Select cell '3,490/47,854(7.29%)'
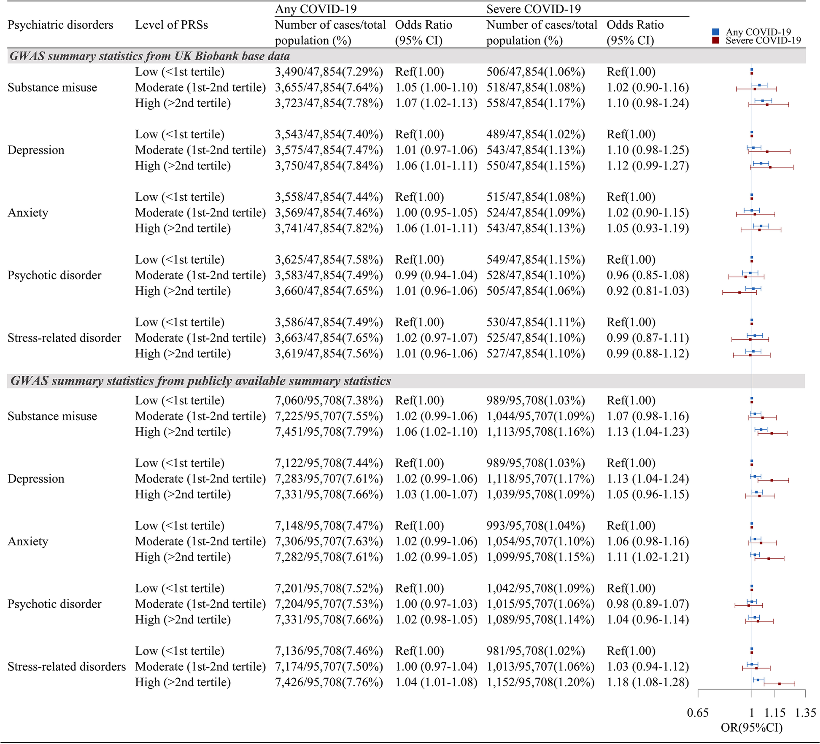 [329, 72]
